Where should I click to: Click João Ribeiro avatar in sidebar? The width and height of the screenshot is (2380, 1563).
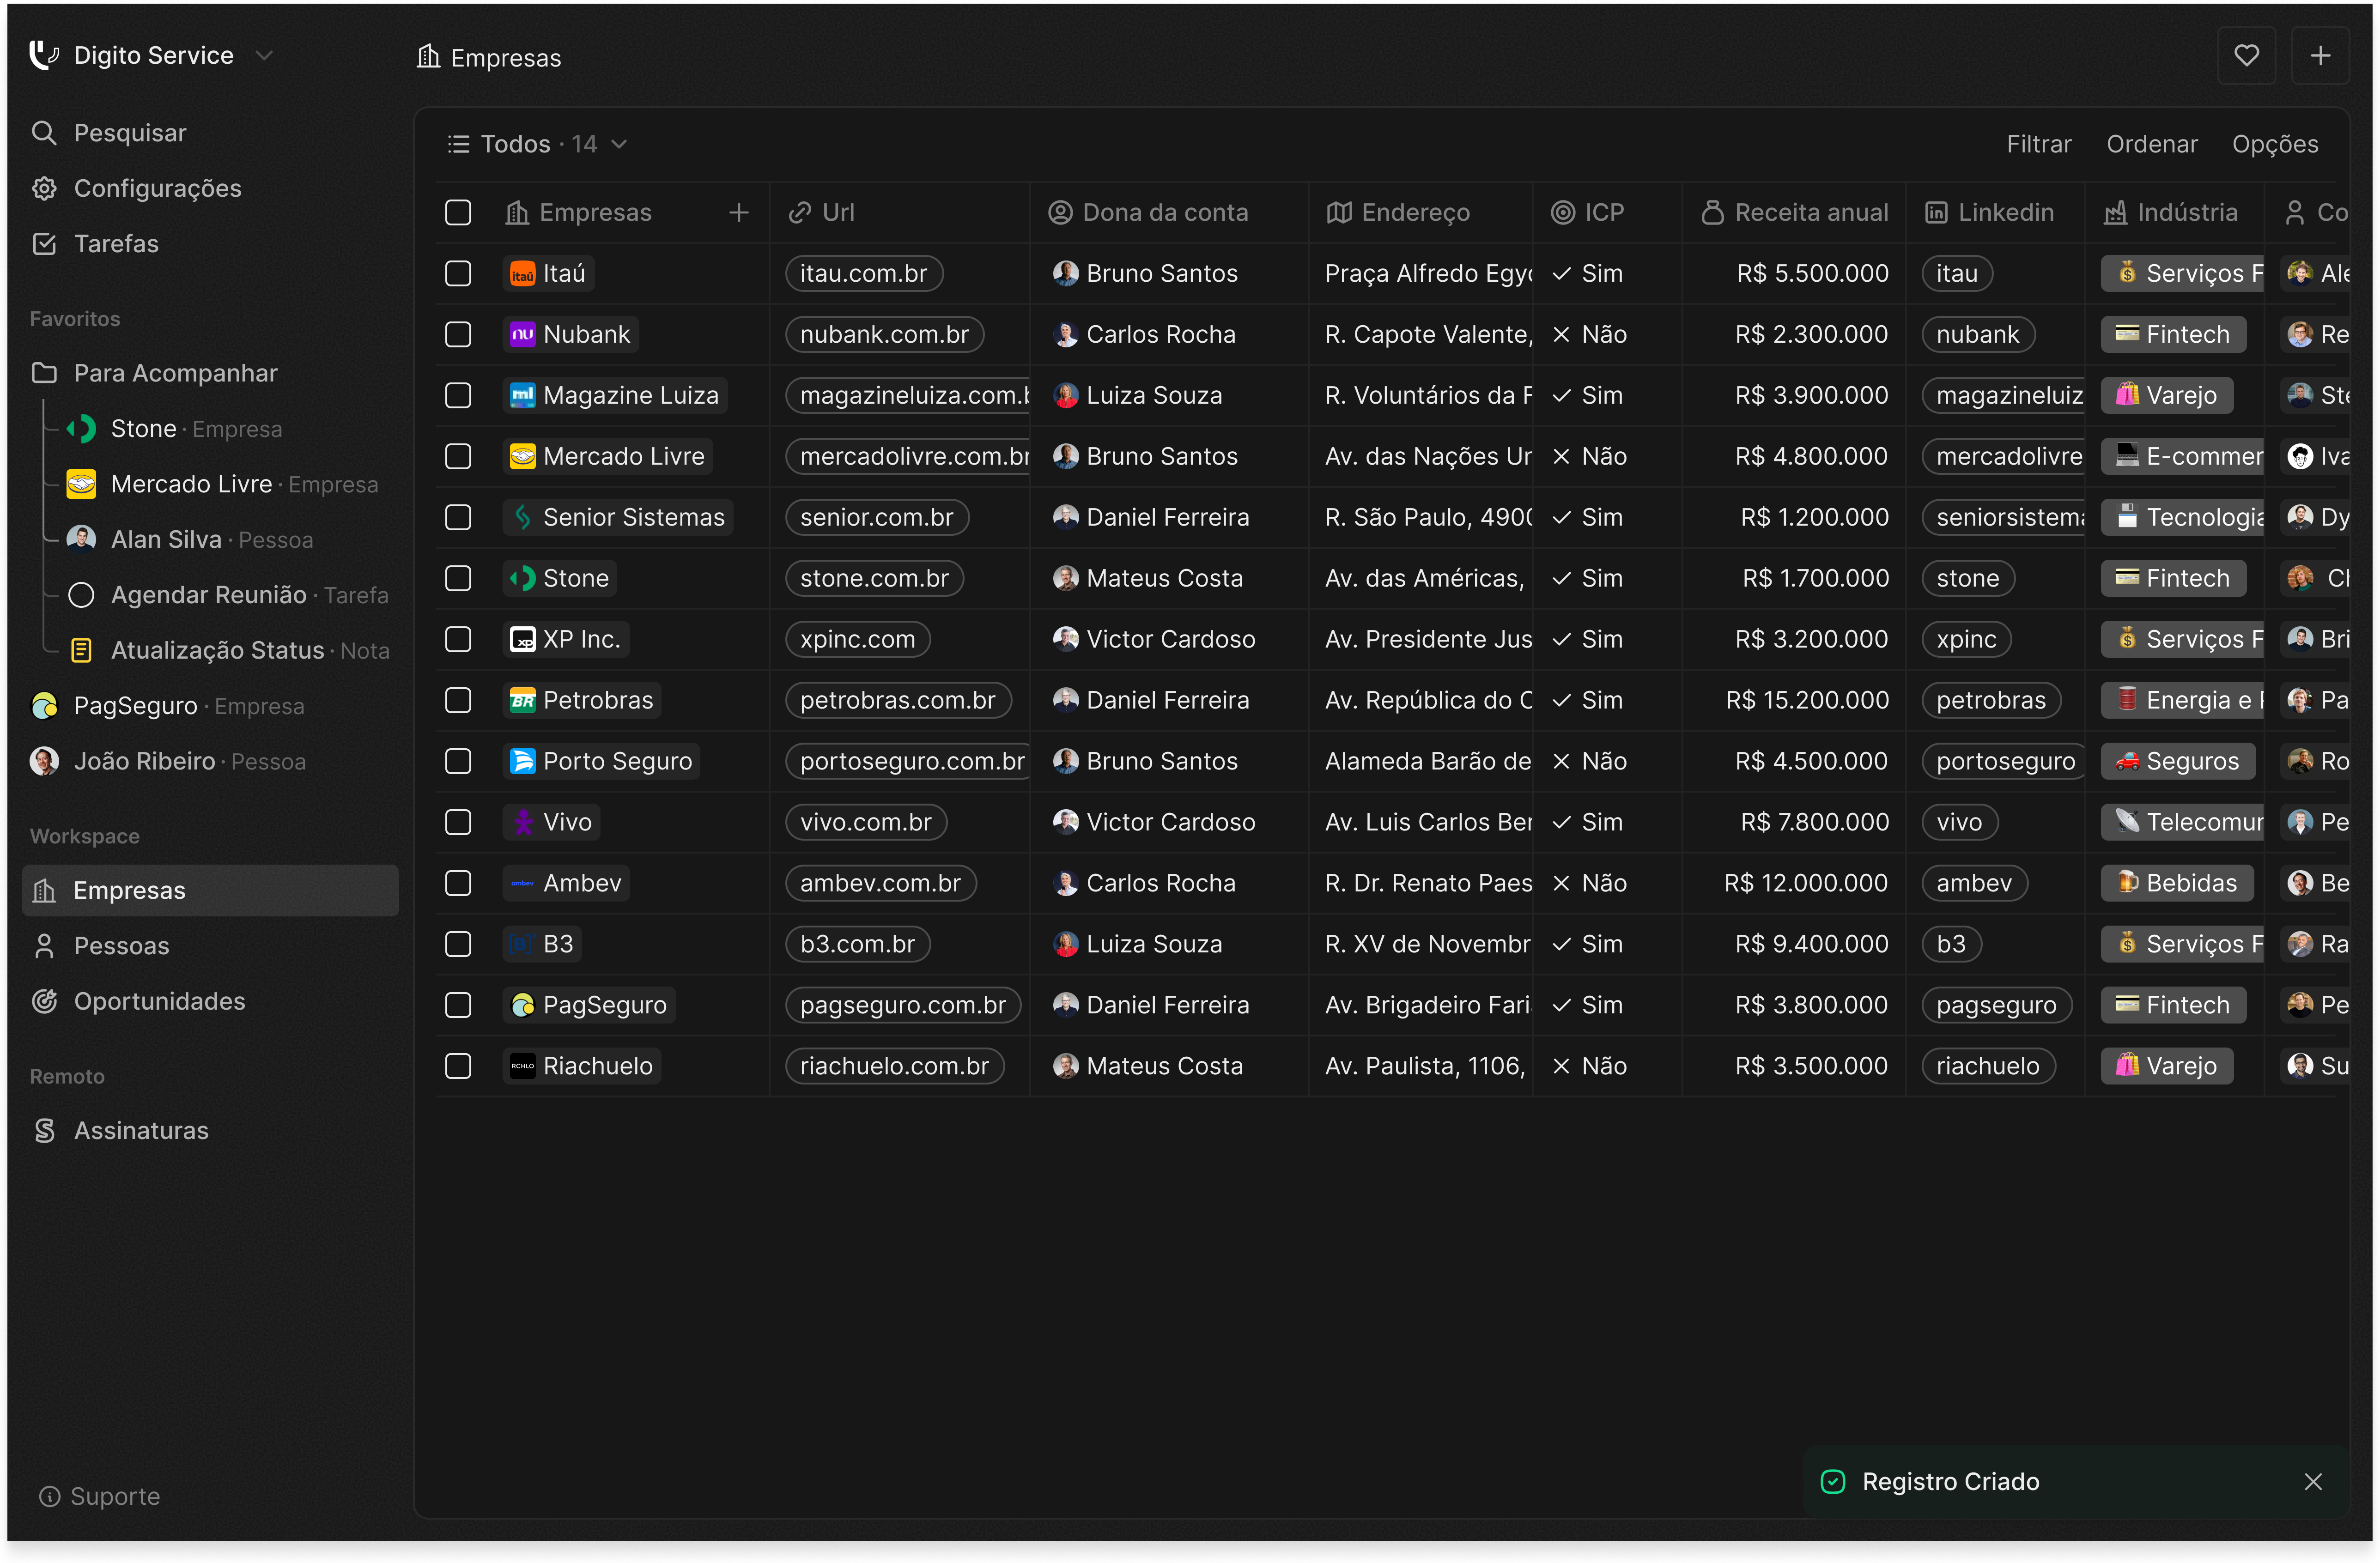click(x=44, y=761)
